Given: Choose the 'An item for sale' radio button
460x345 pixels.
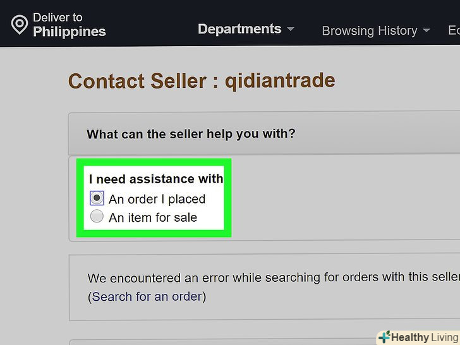Looking at the screenshot, I should pos(97,217).
